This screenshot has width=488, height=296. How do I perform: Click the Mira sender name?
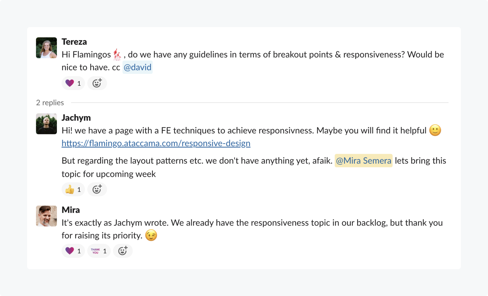click(71, 210)
